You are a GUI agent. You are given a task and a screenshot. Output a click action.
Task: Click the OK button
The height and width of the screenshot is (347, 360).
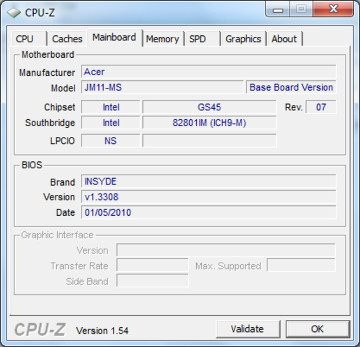318,329
